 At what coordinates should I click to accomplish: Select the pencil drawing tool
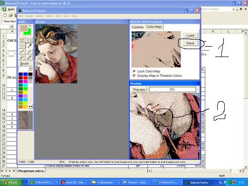tap(29, 58)
